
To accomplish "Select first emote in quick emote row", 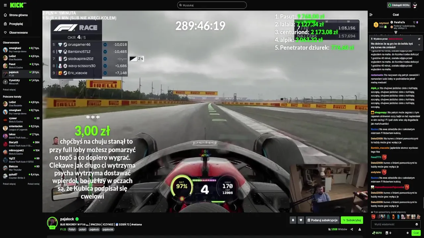I will [374, 217].
